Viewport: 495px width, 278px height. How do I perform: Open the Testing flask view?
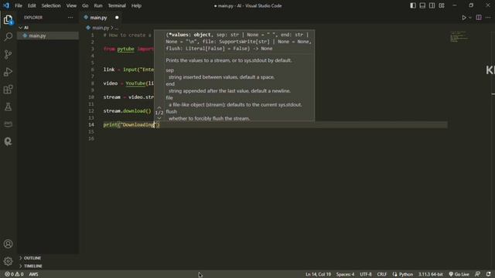pos(9,107)
